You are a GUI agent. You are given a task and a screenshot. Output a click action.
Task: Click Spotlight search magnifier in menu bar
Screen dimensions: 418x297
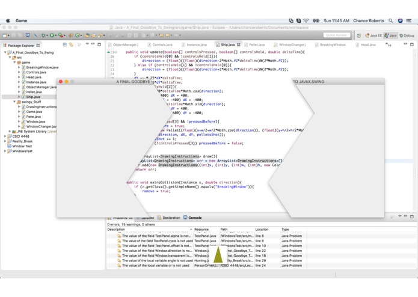pos(390,21)
